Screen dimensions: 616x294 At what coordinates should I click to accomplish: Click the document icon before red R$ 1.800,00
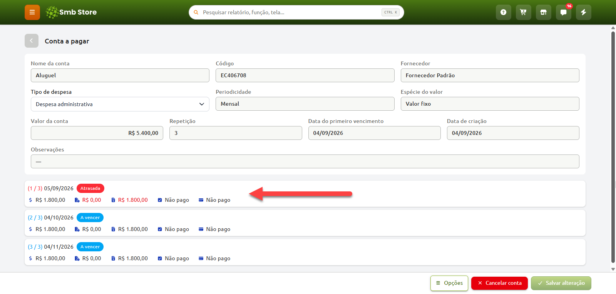pos(113,200)
